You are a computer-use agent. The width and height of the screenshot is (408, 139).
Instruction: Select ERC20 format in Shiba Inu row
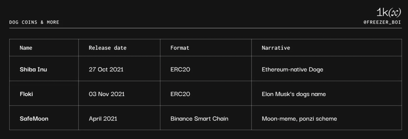coord(180,69)
